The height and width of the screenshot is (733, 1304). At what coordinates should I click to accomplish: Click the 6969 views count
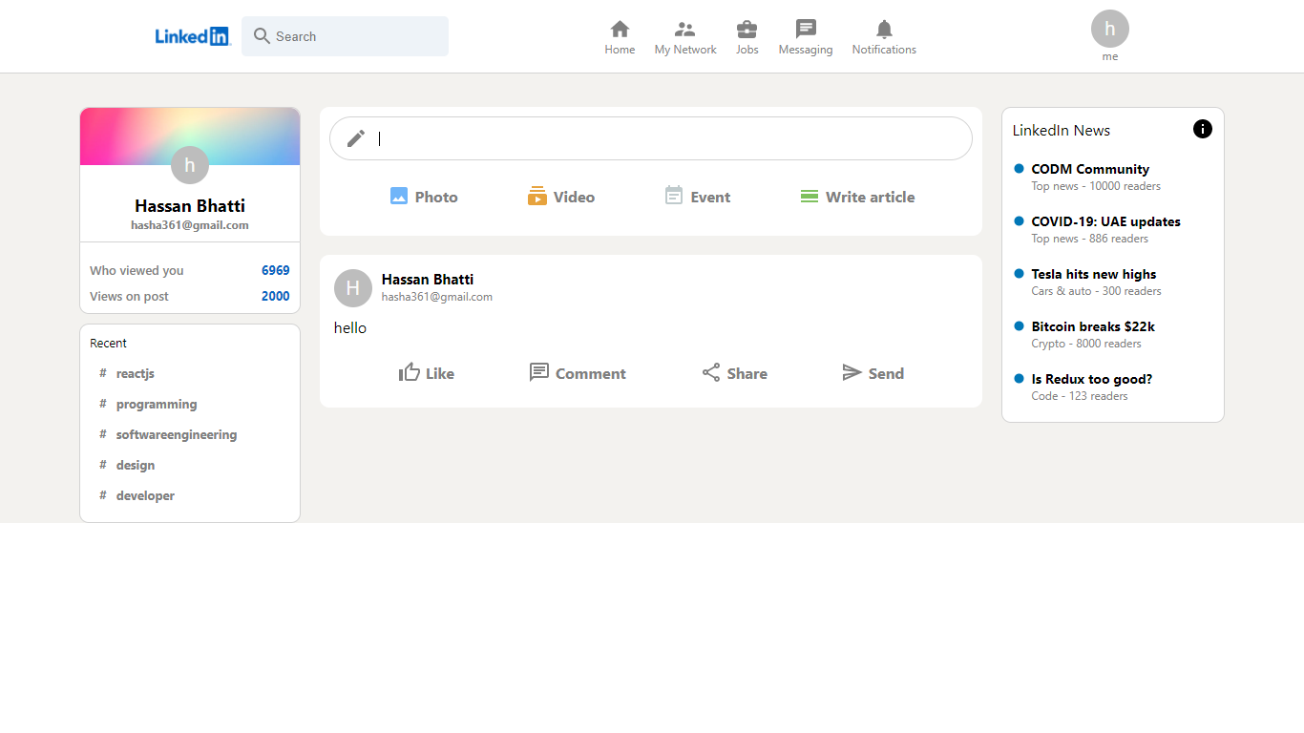276,270
